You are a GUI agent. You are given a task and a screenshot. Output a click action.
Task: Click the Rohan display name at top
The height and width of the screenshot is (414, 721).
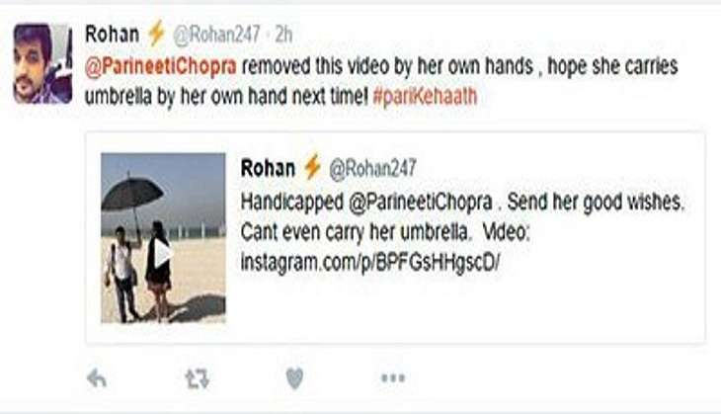coord(113,35)
